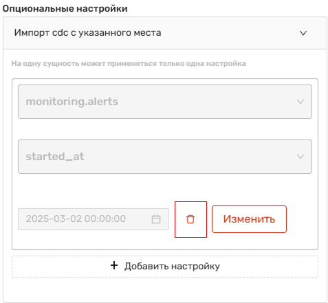Collapse the section using the header chevron icon

[x=303, y=33]
